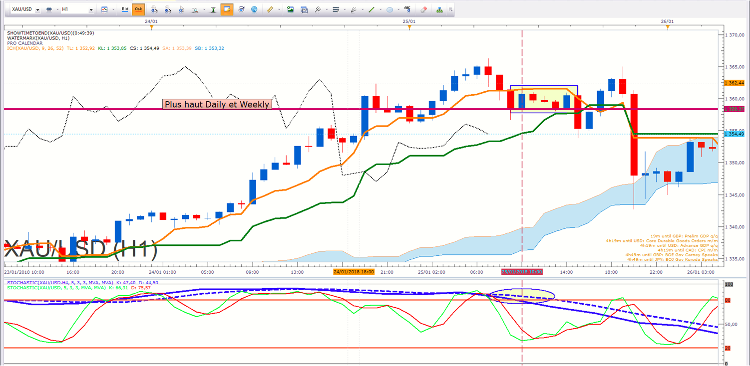The height and width of the screenshot is (366, 750).
Task: Expand the Fibonacci lines dropdown arrow
Action: [x=345, y=9]
